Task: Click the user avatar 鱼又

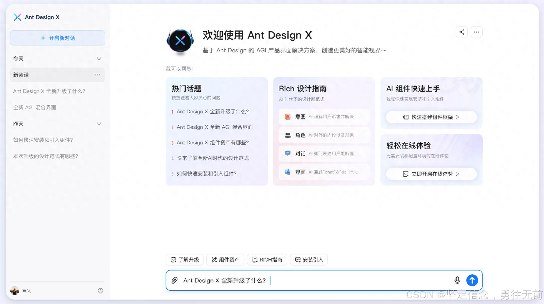Action: pos(15,291)
